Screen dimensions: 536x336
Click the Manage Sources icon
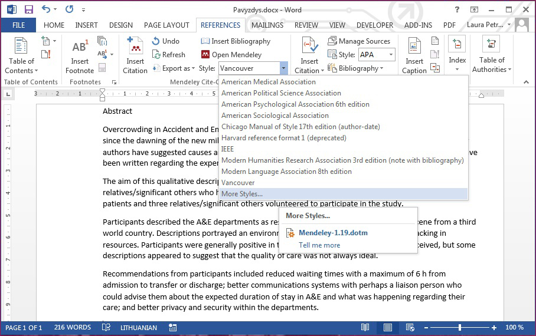pos(332,41)
